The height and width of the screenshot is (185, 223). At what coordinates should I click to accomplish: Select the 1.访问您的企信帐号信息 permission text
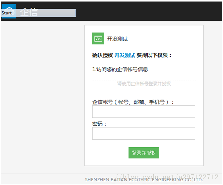[120, 69]
